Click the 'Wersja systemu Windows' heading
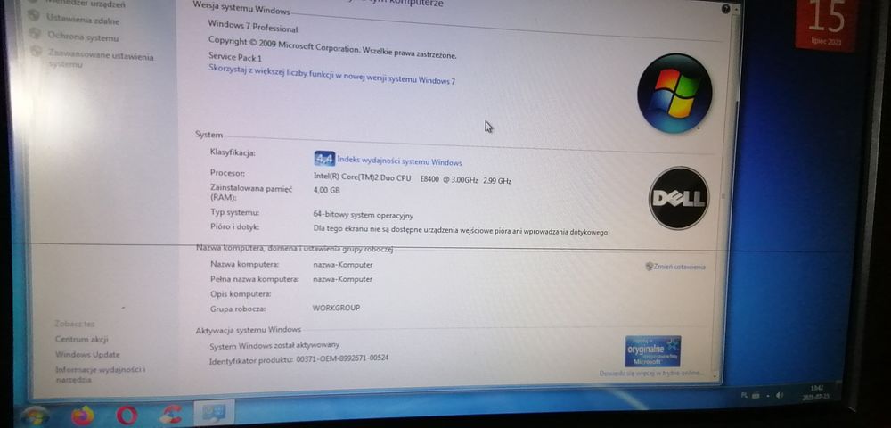Viewport: 891px width, 428px height. click(x=241, y=7)
